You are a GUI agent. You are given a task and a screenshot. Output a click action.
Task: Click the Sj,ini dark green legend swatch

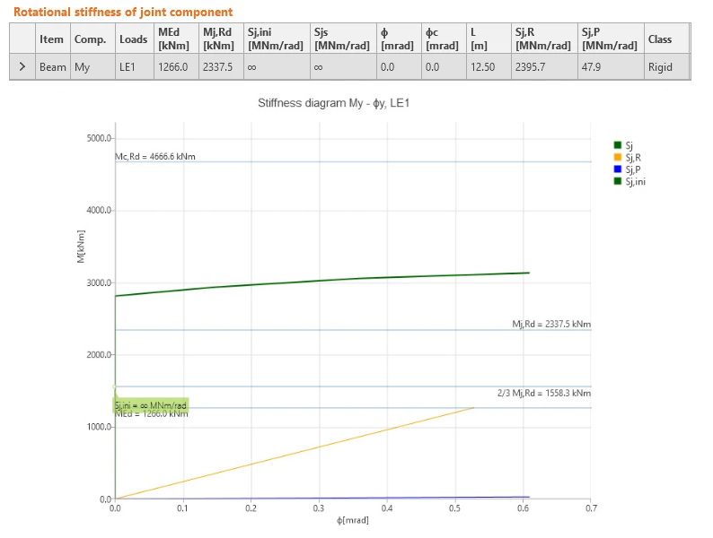[617, 181]
